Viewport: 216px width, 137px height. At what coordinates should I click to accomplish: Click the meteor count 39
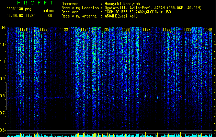(x=50, y=16)
